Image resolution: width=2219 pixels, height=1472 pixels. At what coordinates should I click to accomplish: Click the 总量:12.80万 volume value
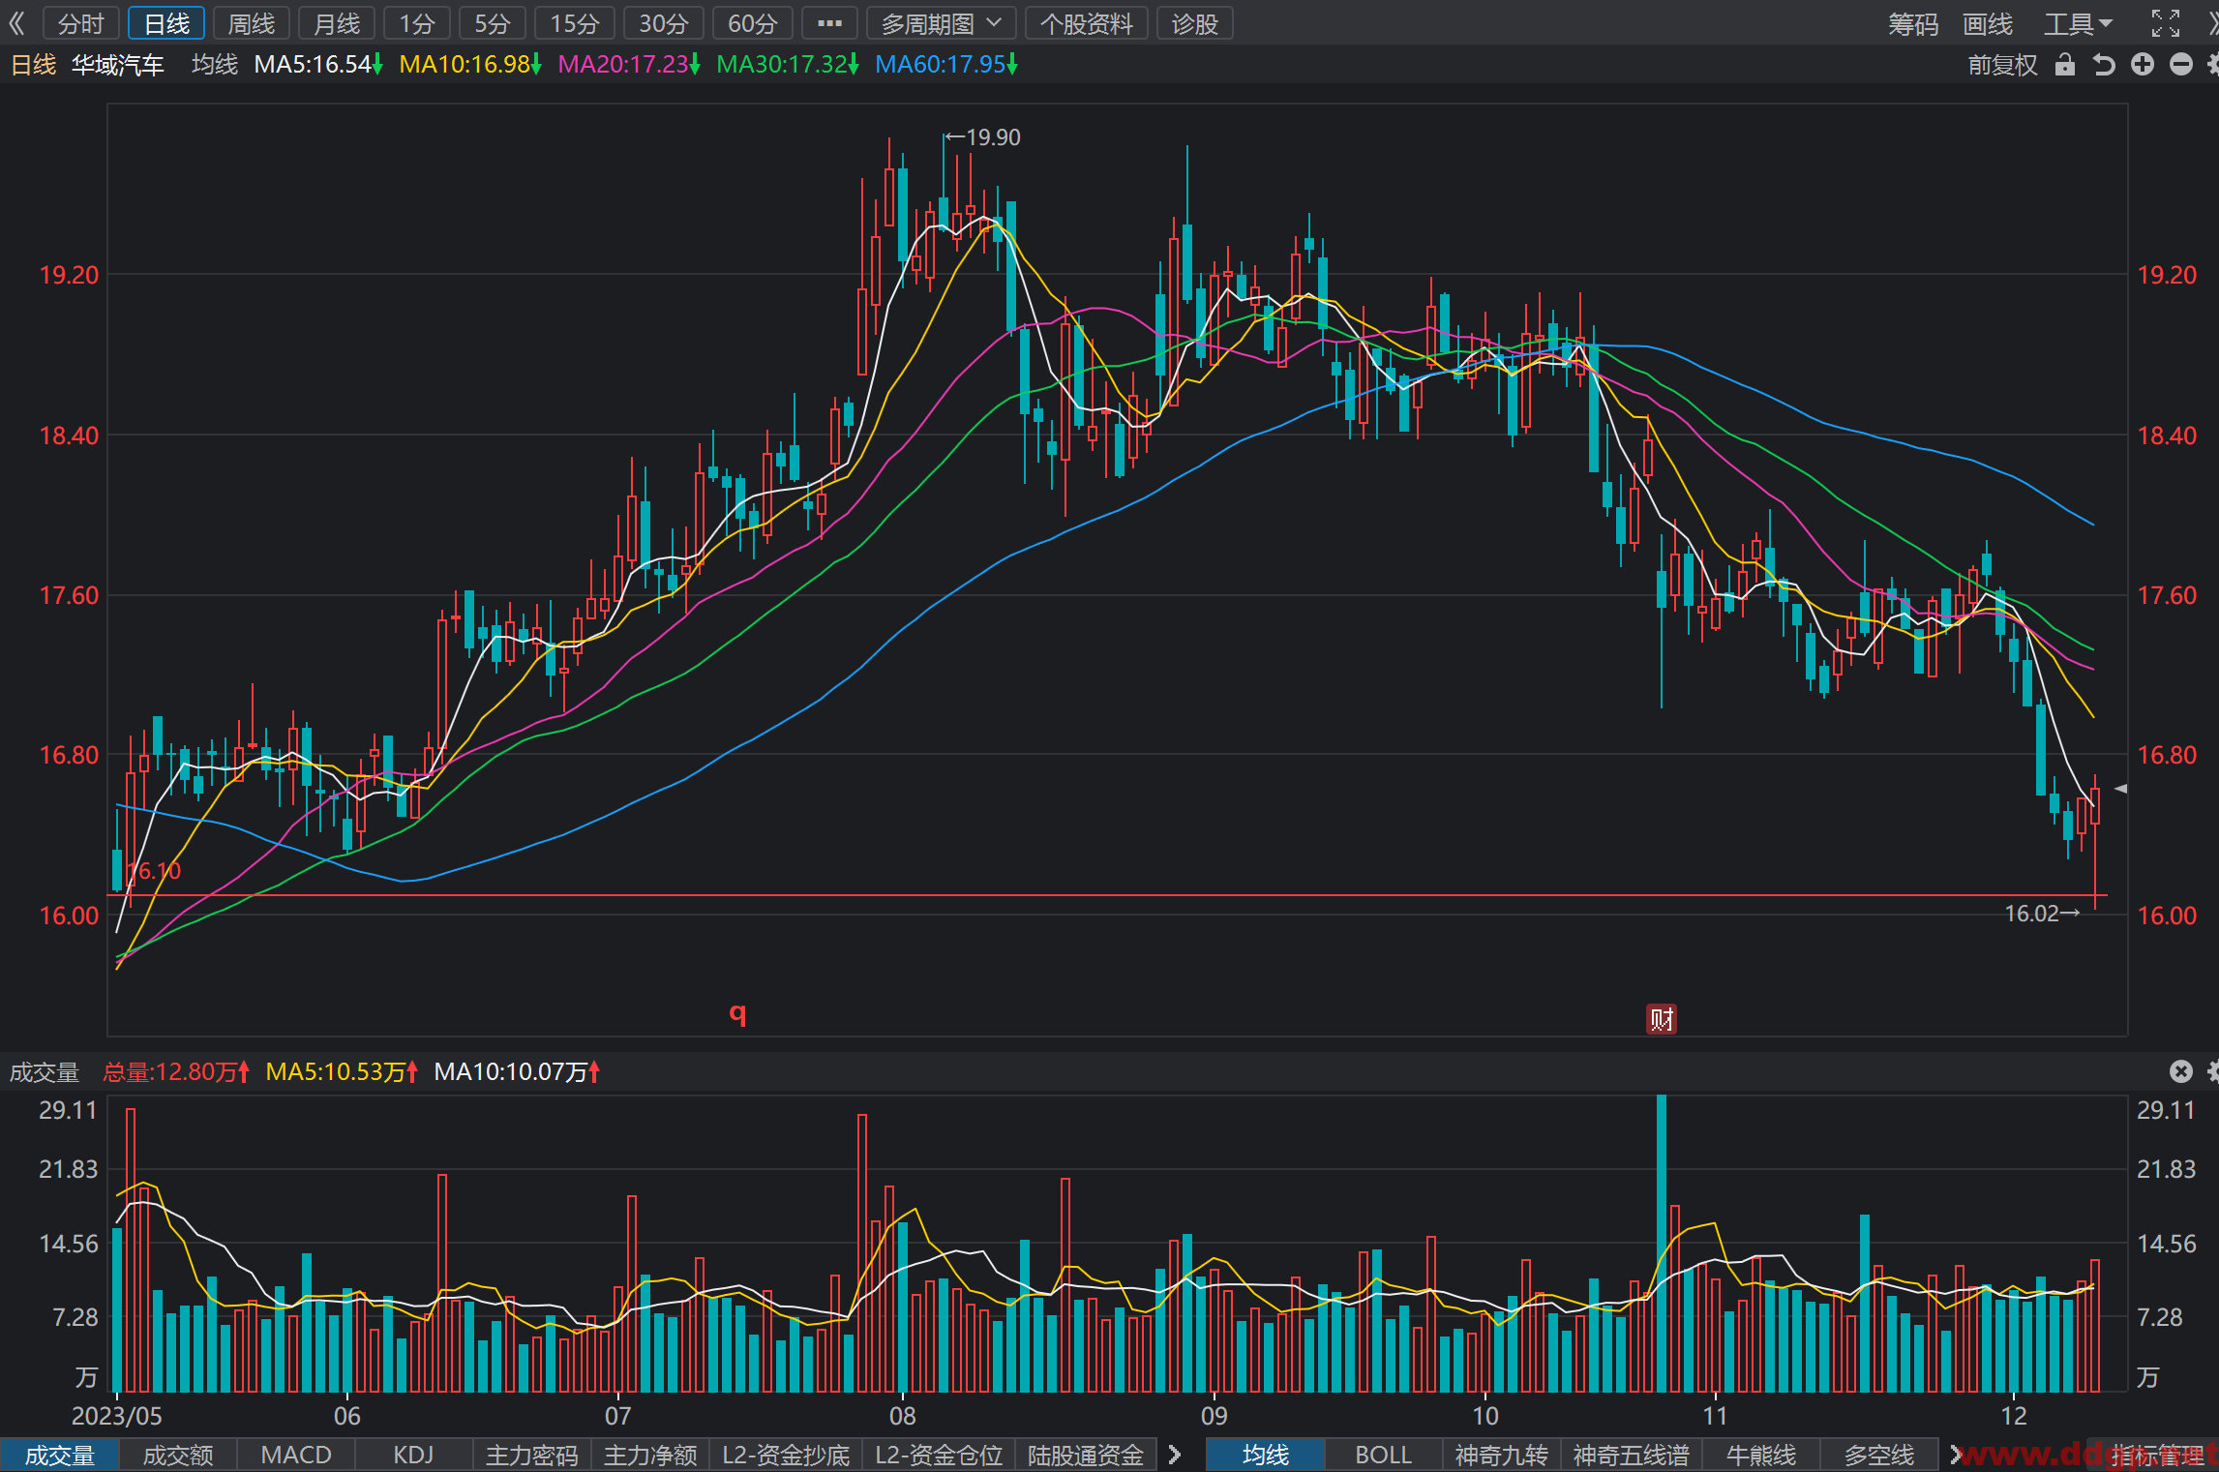click(x=176, y=1072)
